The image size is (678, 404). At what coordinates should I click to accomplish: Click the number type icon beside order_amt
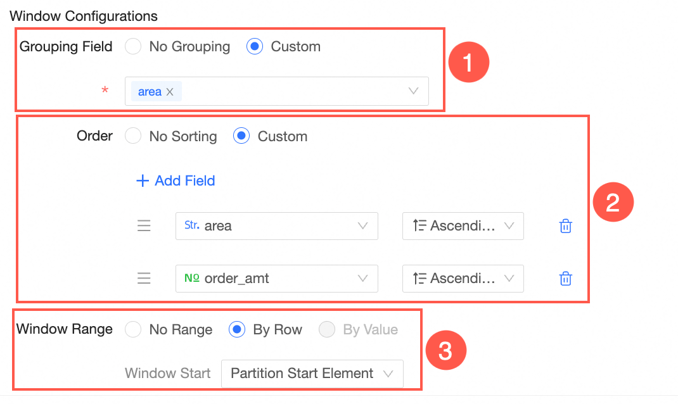point(191,278)
